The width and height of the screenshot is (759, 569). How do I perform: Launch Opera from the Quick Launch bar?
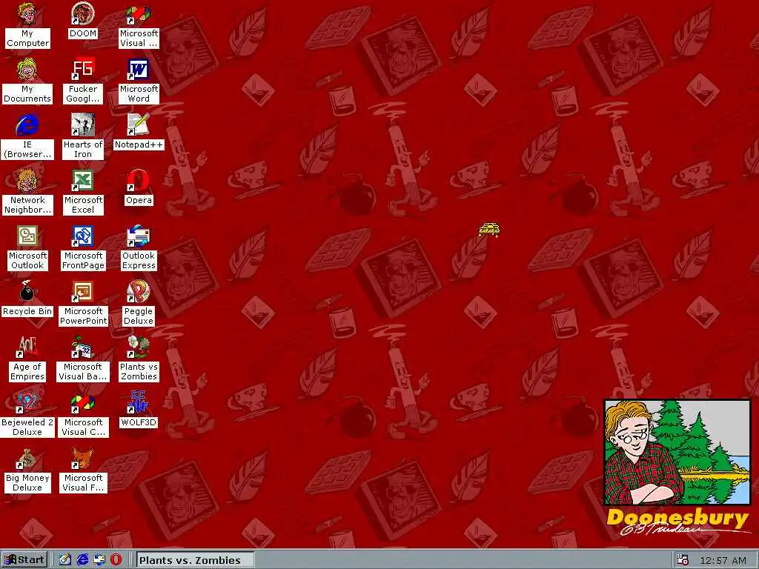pyautogui.click(x=116, y=560)
